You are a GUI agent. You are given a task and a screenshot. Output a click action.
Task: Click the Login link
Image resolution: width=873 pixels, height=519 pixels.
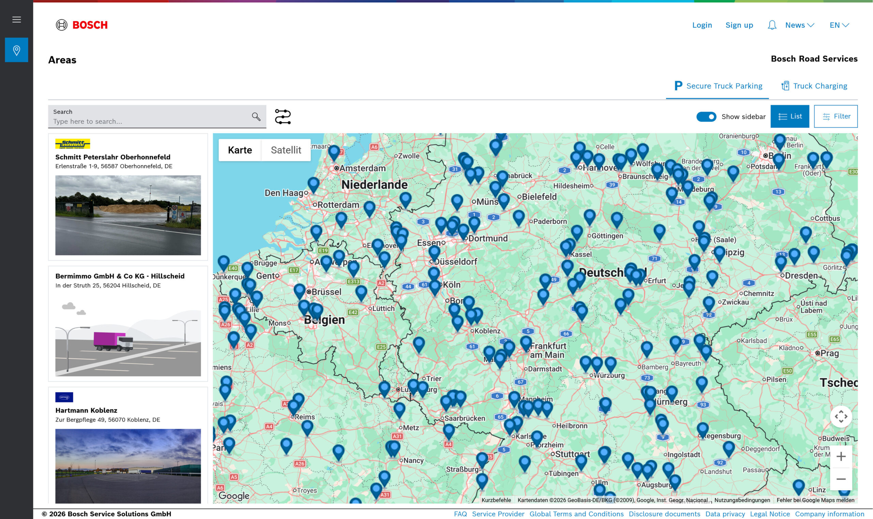click(x=702, y=25)
